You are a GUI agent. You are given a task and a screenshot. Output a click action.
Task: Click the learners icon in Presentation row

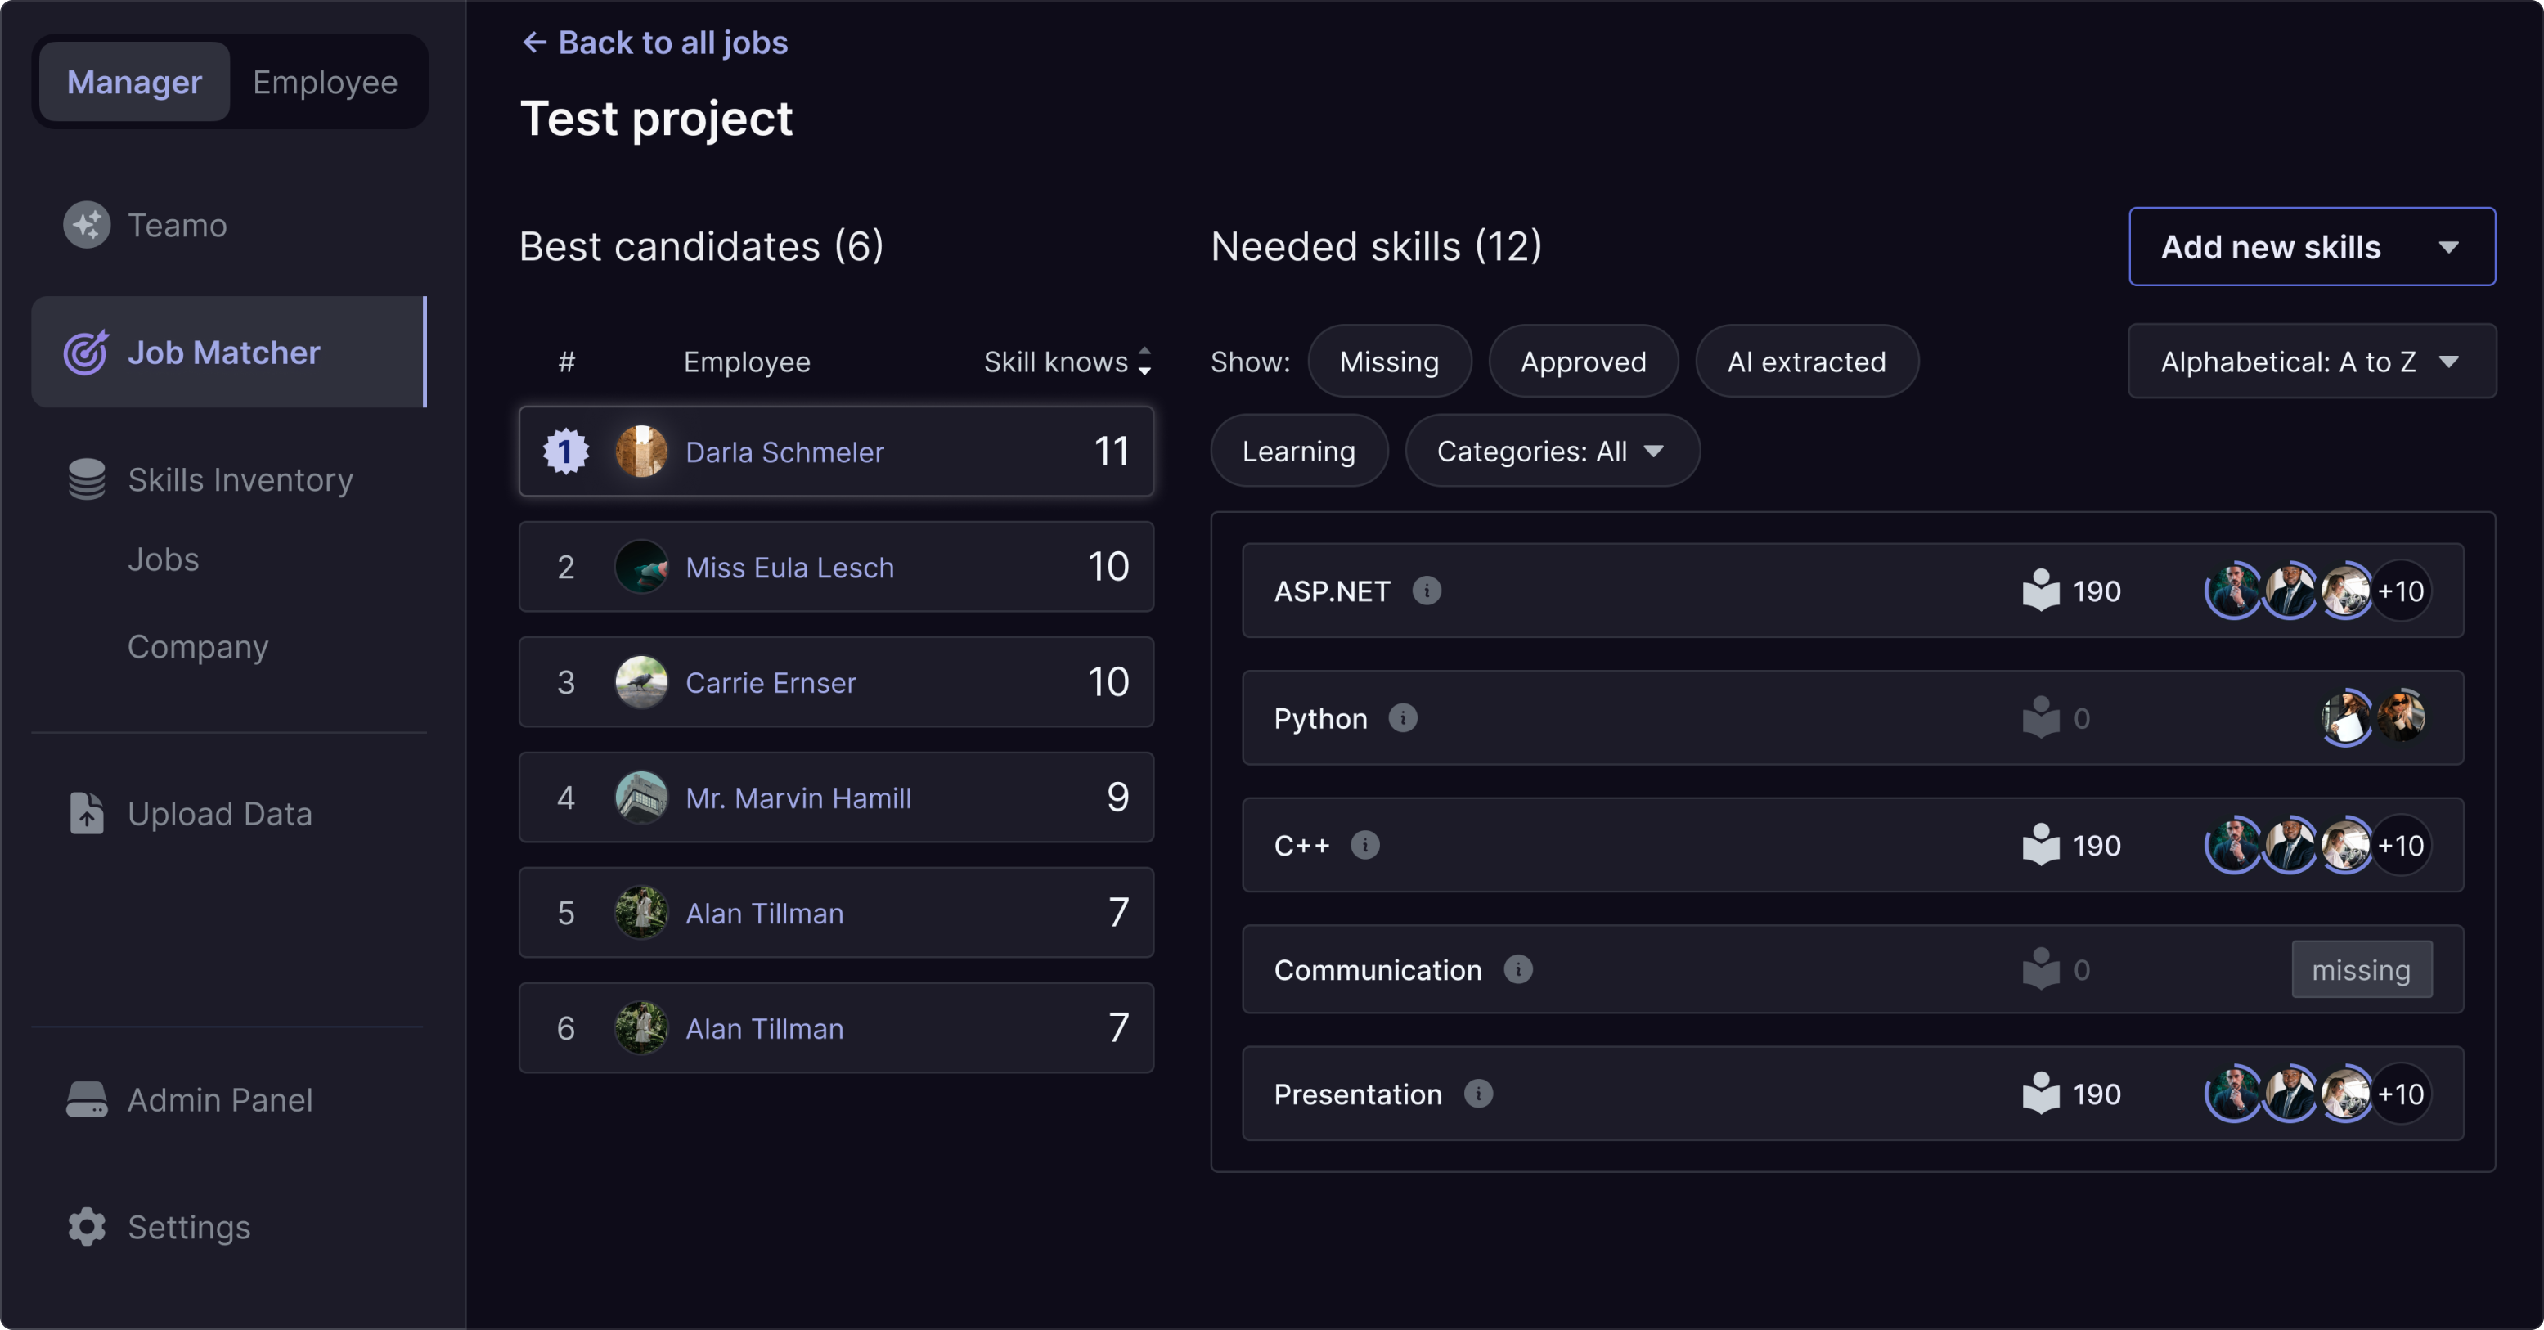pos(2040,1094)
